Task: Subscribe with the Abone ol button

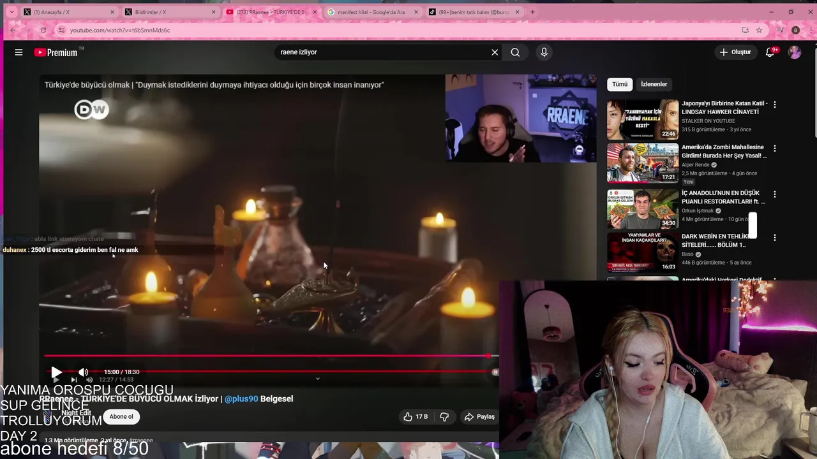Action: click(x=121, y=417)
